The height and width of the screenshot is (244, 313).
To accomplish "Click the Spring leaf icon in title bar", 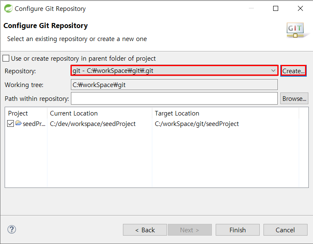I will coord(8,8).
